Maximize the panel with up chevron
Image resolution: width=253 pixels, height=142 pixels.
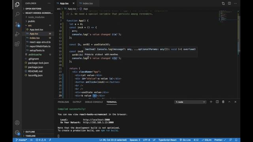[229, 102]
